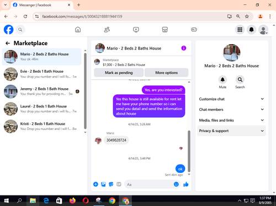This screenshot has height=206, width=276.
Task: Expand Privacy & support section
Action: [x=231, y=131]
